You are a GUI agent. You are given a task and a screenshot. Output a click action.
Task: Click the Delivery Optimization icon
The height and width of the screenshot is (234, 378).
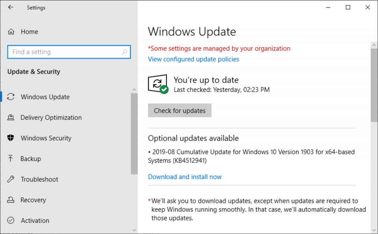11,117
